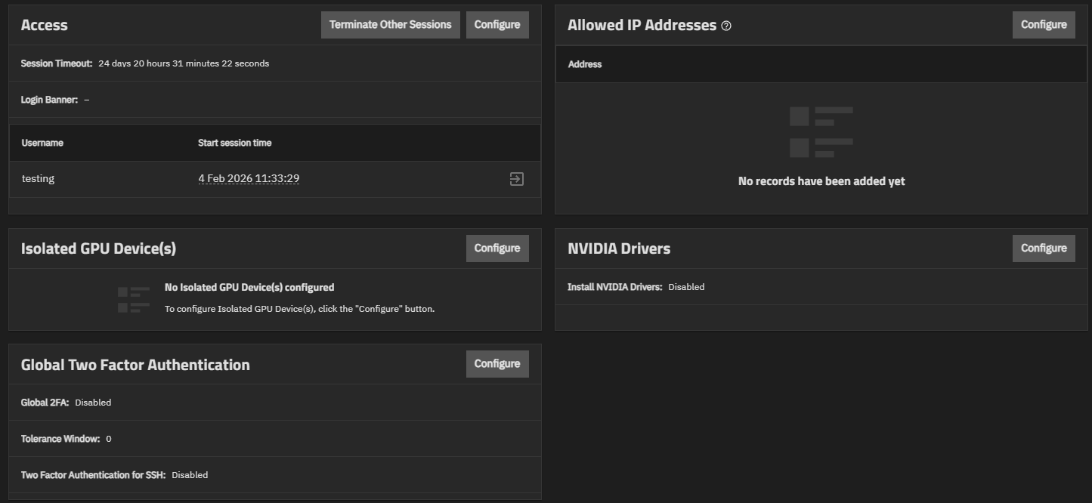The image size is (1092, 503).
Task: Click the Install NVIDIA Drivers Disabled status
Action: tap(686, 287)
